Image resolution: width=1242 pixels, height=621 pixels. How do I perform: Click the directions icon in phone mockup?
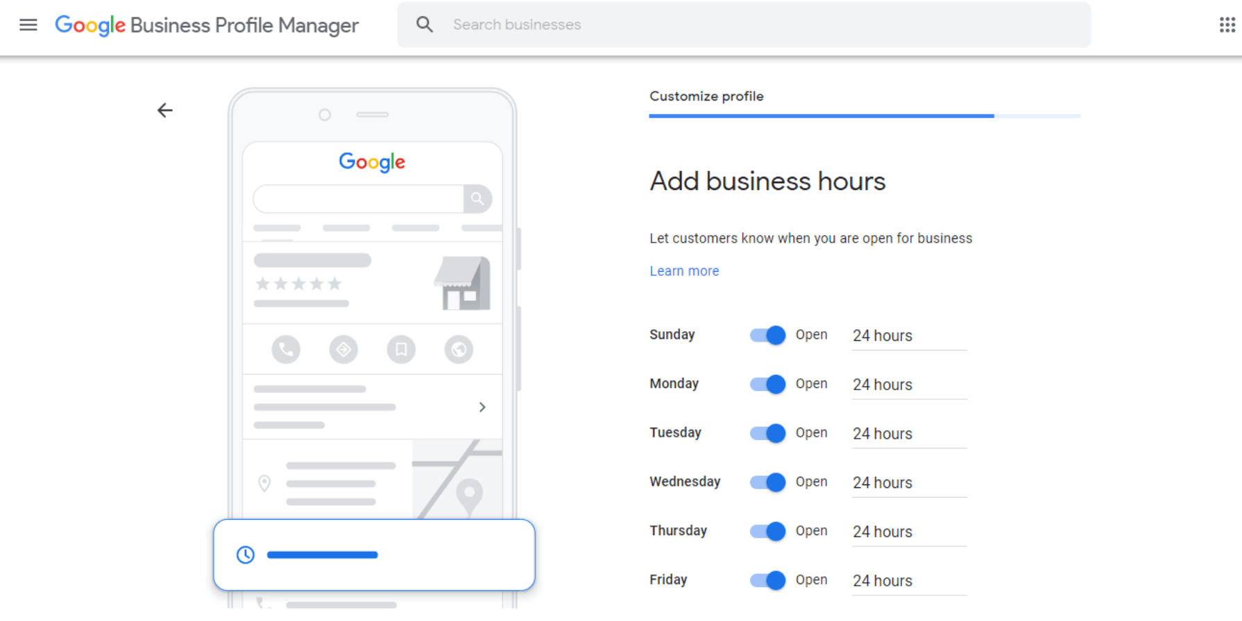point(343,349)
